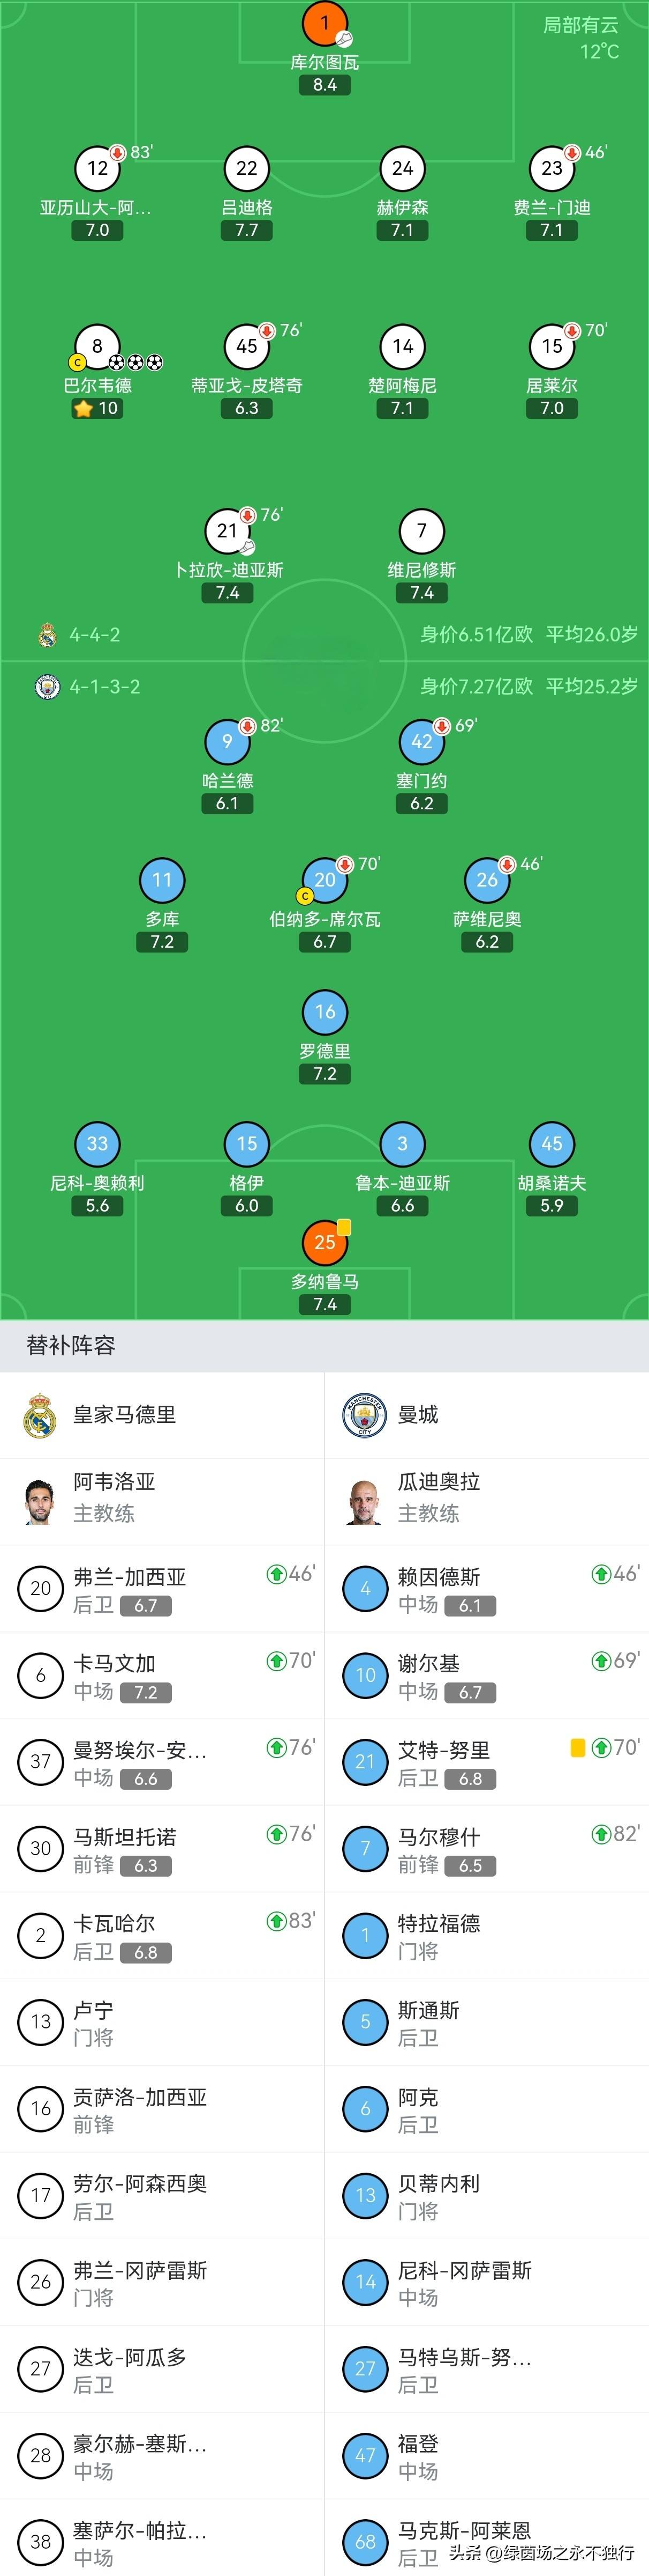Image resolution: width=649 pixels, height=2576 pixels.
Task: Tap Doku's number 11 player icon
Action: pos(162,880)
